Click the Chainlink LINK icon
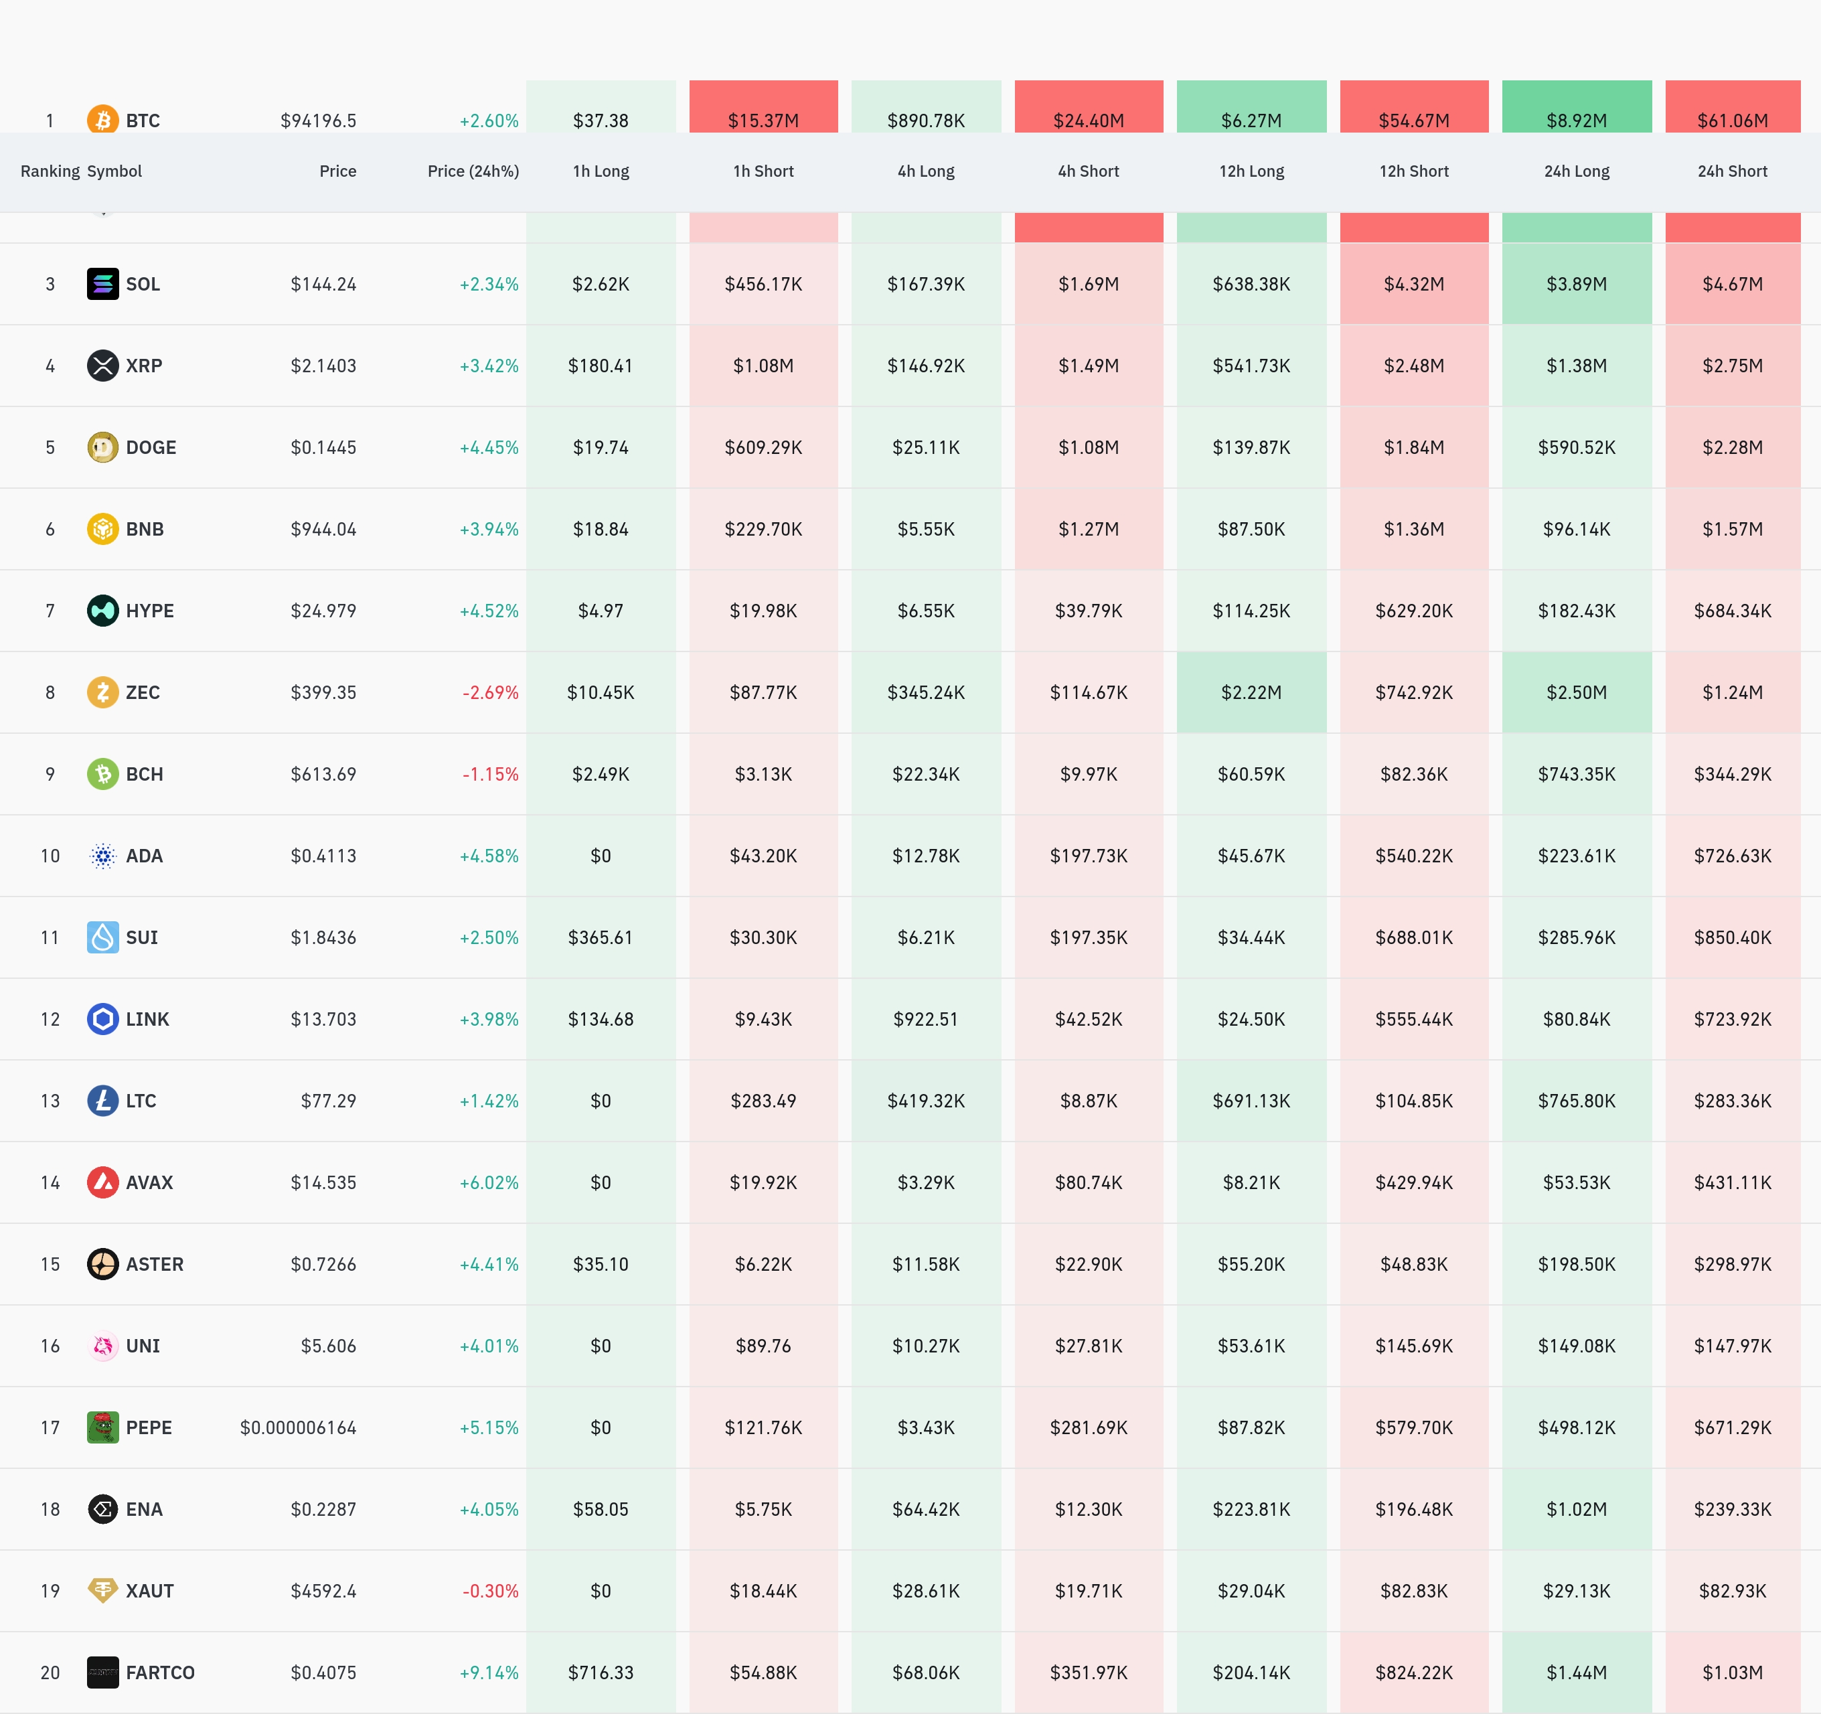This screenshot has height=1714, width=1821. point(102,1018)
